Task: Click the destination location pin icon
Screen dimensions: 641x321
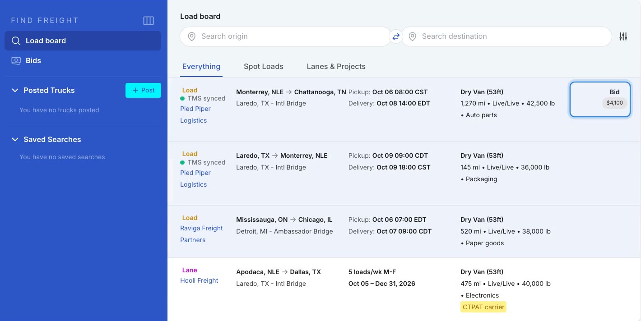Action: point(412,37)
